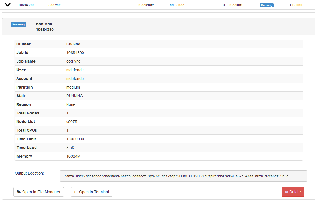Viewport: 315px width, 201px height.
Task: Click the ood-vnc job name in top row
Action: tap(55, 5)
